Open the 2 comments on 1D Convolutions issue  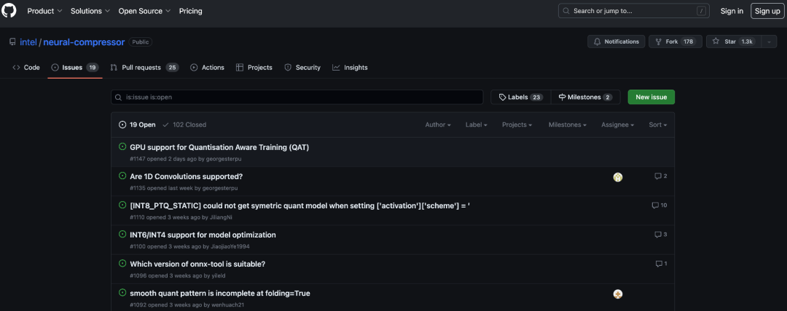point(660,176)
